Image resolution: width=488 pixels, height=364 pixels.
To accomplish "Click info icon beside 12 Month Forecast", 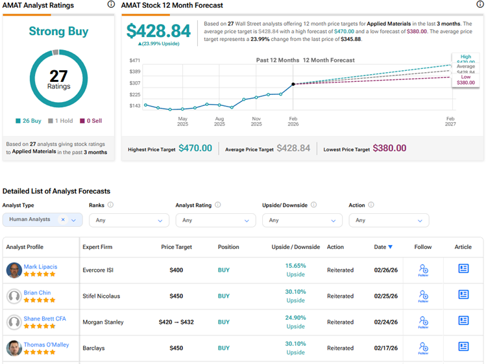I will click(480, 5).
